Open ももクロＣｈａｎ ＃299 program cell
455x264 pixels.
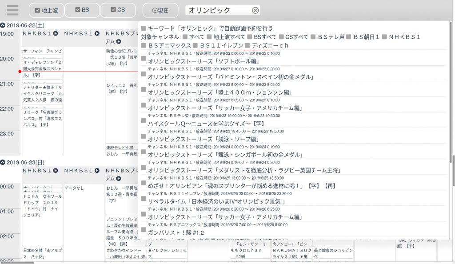(x=250, y=253)
